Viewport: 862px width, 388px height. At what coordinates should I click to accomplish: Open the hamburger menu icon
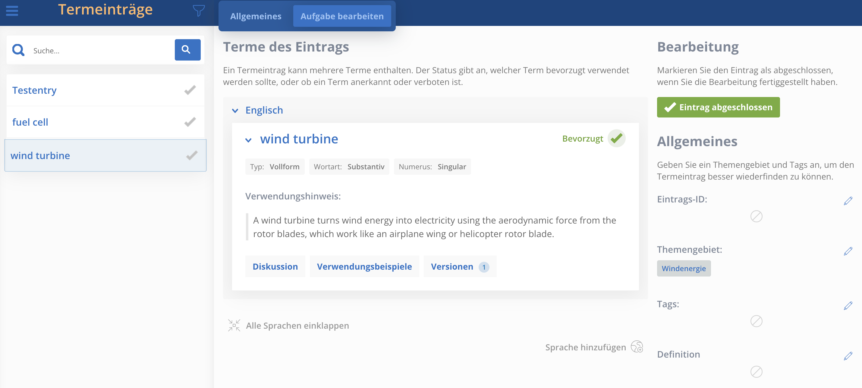tap(12, 11)
